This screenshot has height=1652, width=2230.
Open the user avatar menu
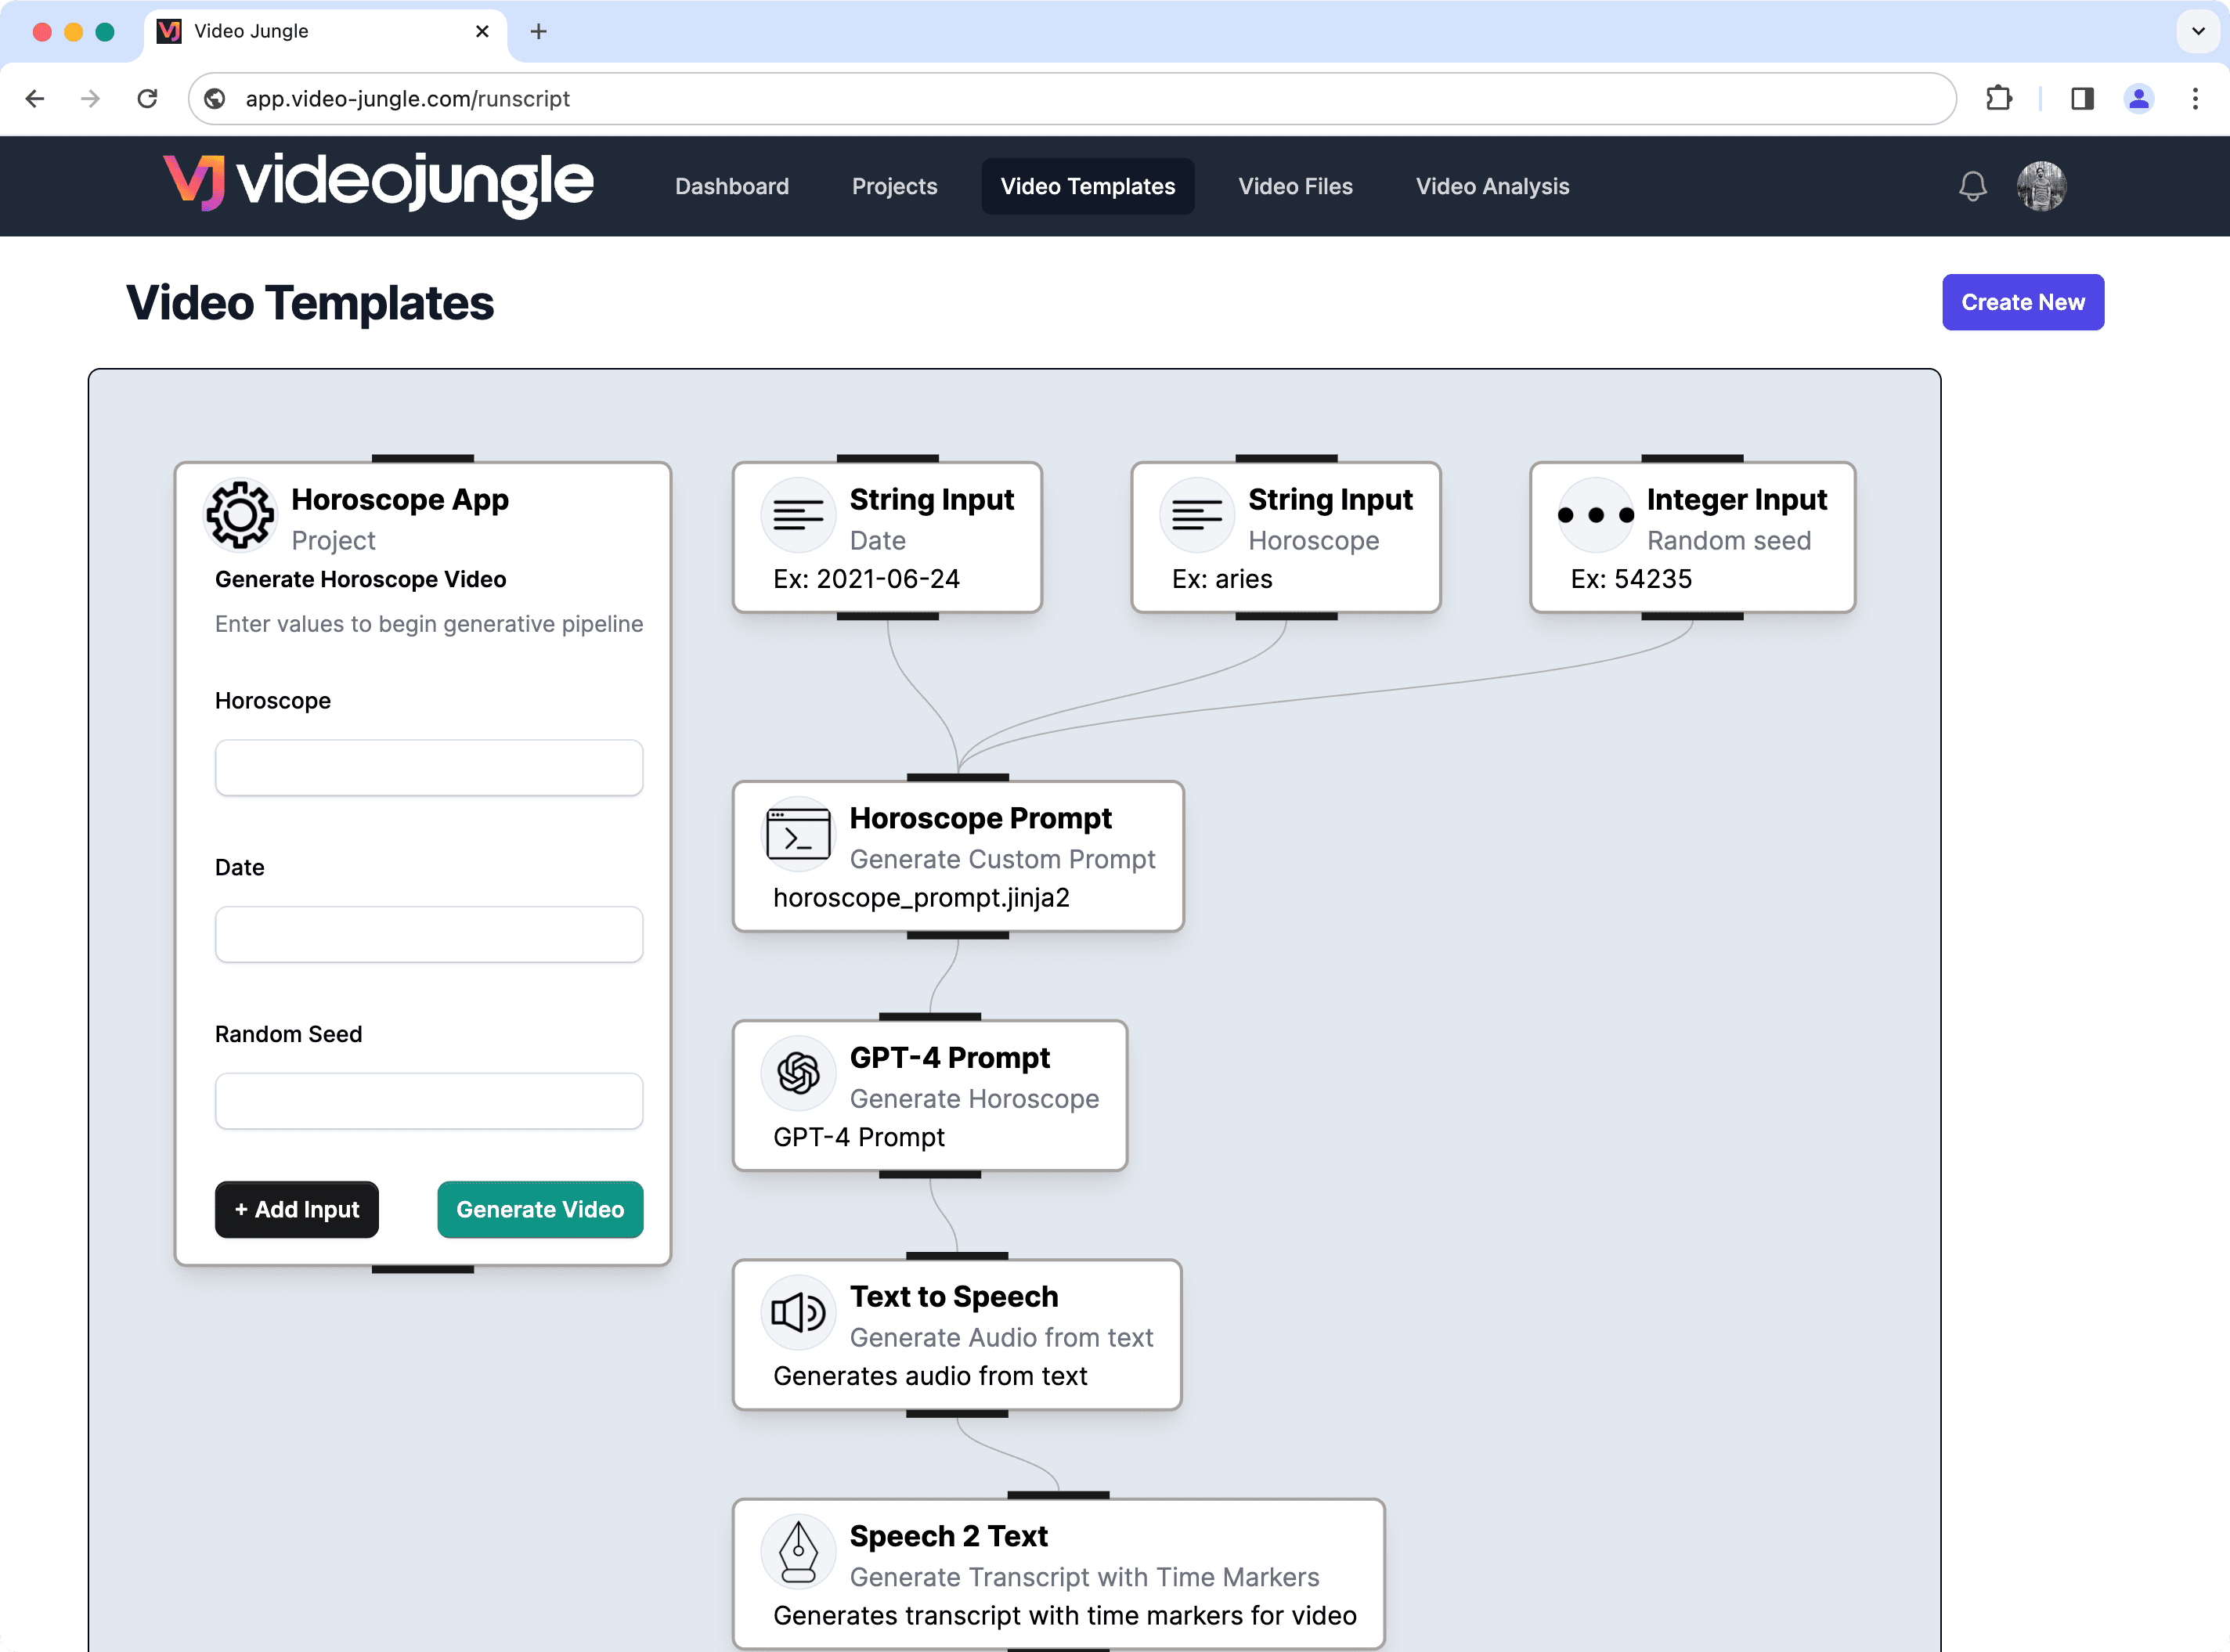(x=2042, y=186)
